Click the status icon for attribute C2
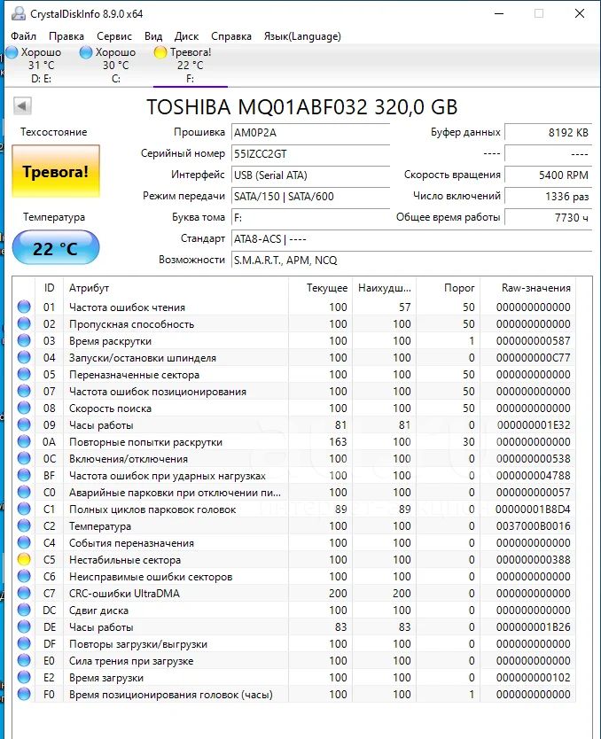The width and height of the screenshot is (601, 739). click(x=24, y=526)
